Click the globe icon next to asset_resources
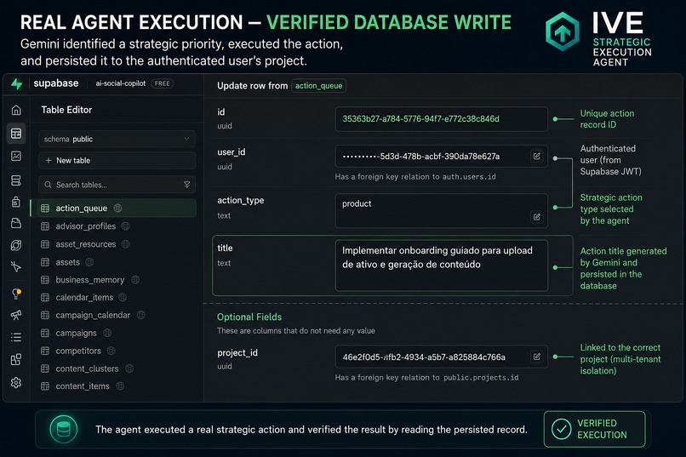This screenshot has width=686, height=457. click(126, 244)
